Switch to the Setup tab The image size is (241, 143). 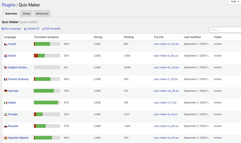[26, 13]
